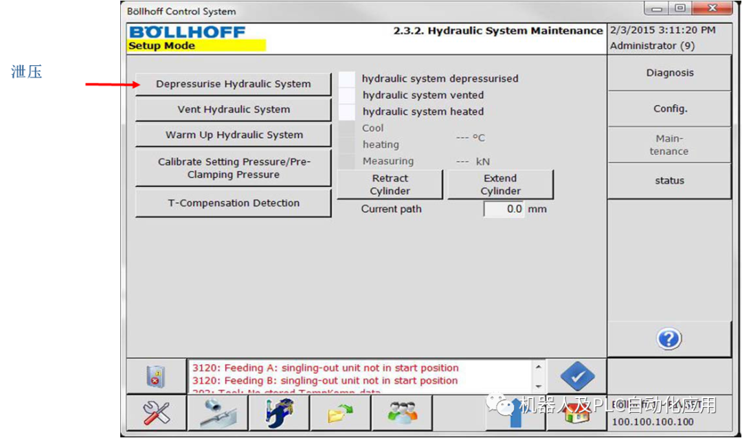This screenshot has height=438, width=742.
Task: Click the IP address 100.100.100.100
Action: tap(653, 422)
